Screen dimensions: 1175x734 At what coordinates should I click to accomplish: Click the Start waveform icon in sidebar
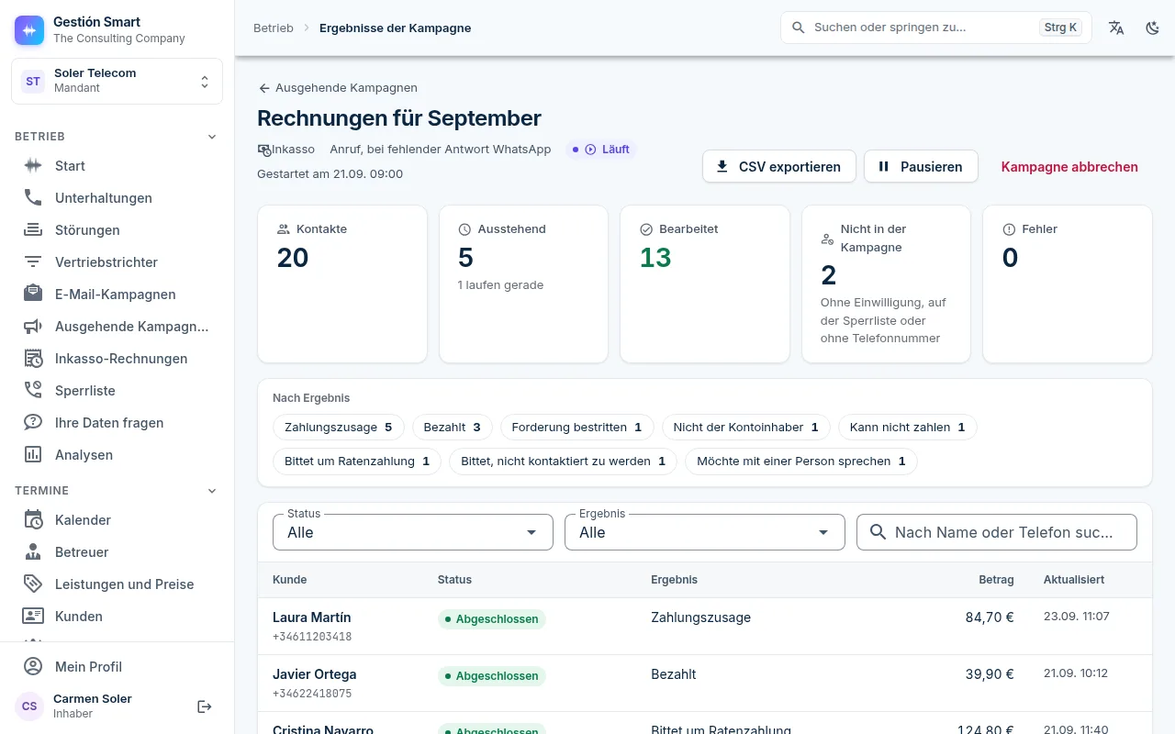coord(33,166)
